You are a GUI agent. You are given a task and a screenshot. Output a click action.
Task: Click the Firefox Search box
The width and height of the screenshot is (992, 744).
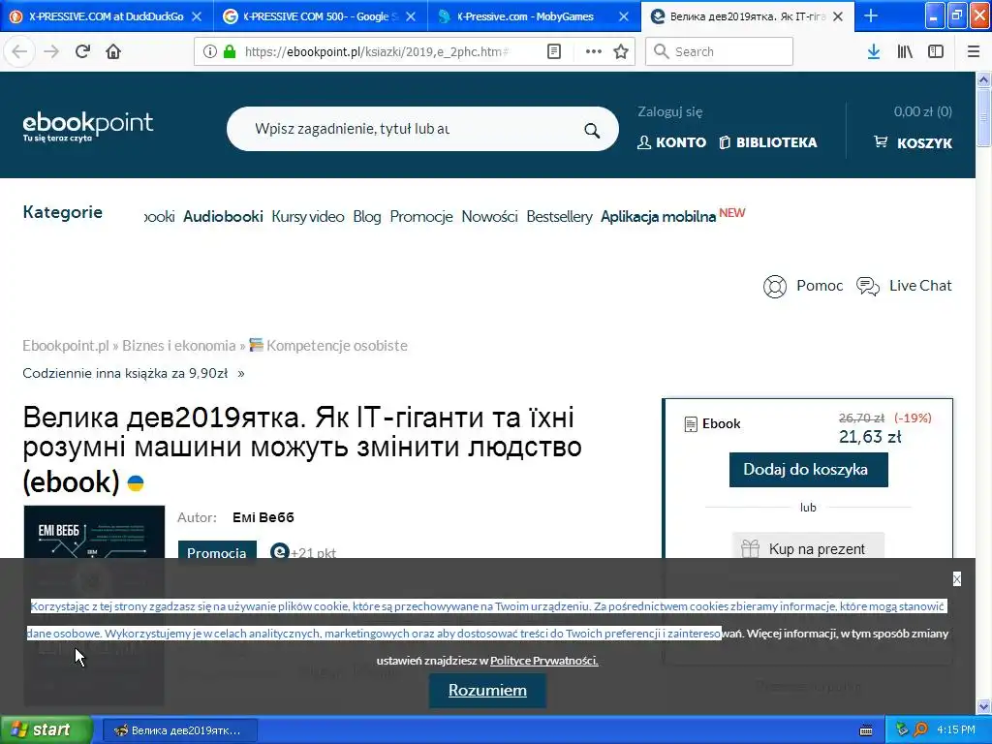click(x=719, y=51)
